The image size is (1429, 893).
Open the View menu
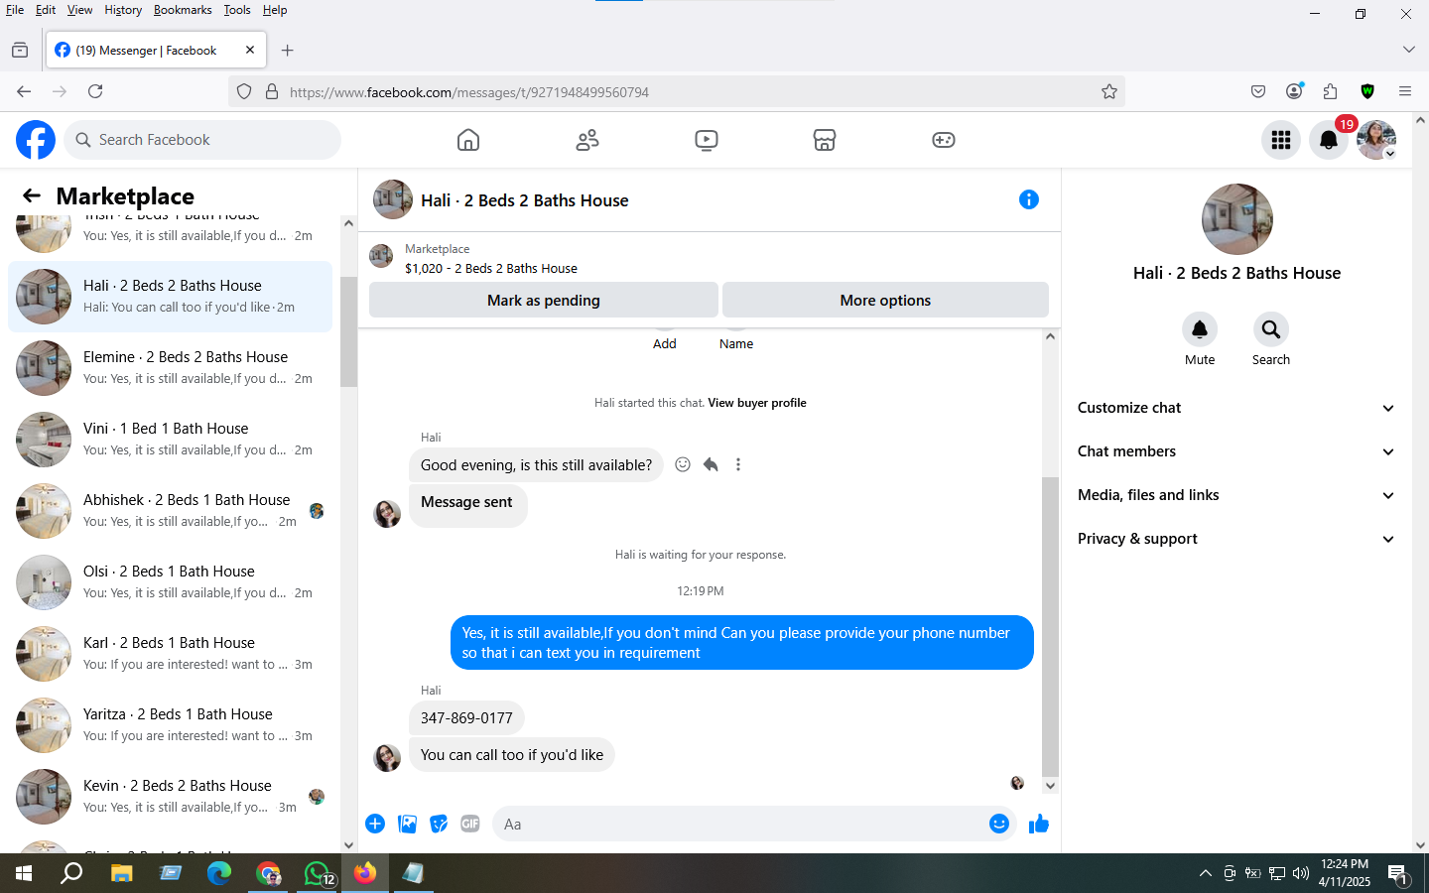(x=79, y=10)
